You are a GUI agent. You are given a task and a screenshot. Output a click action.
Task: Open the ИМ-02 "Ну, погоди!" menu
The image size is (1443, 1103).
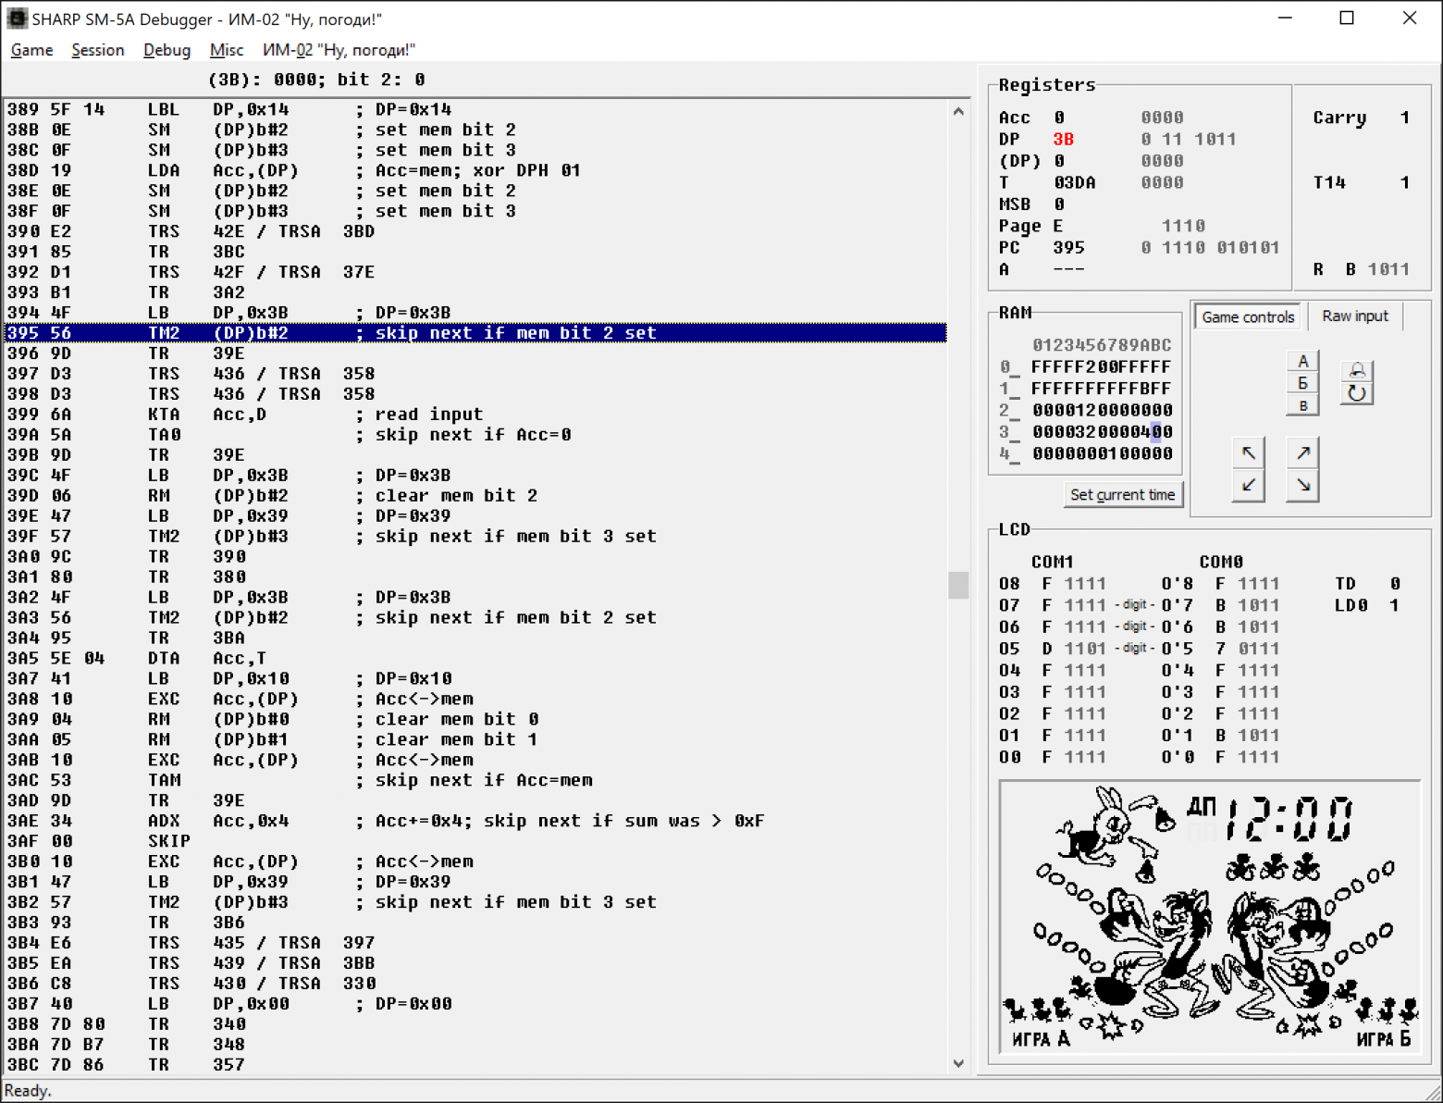[339, 50]
